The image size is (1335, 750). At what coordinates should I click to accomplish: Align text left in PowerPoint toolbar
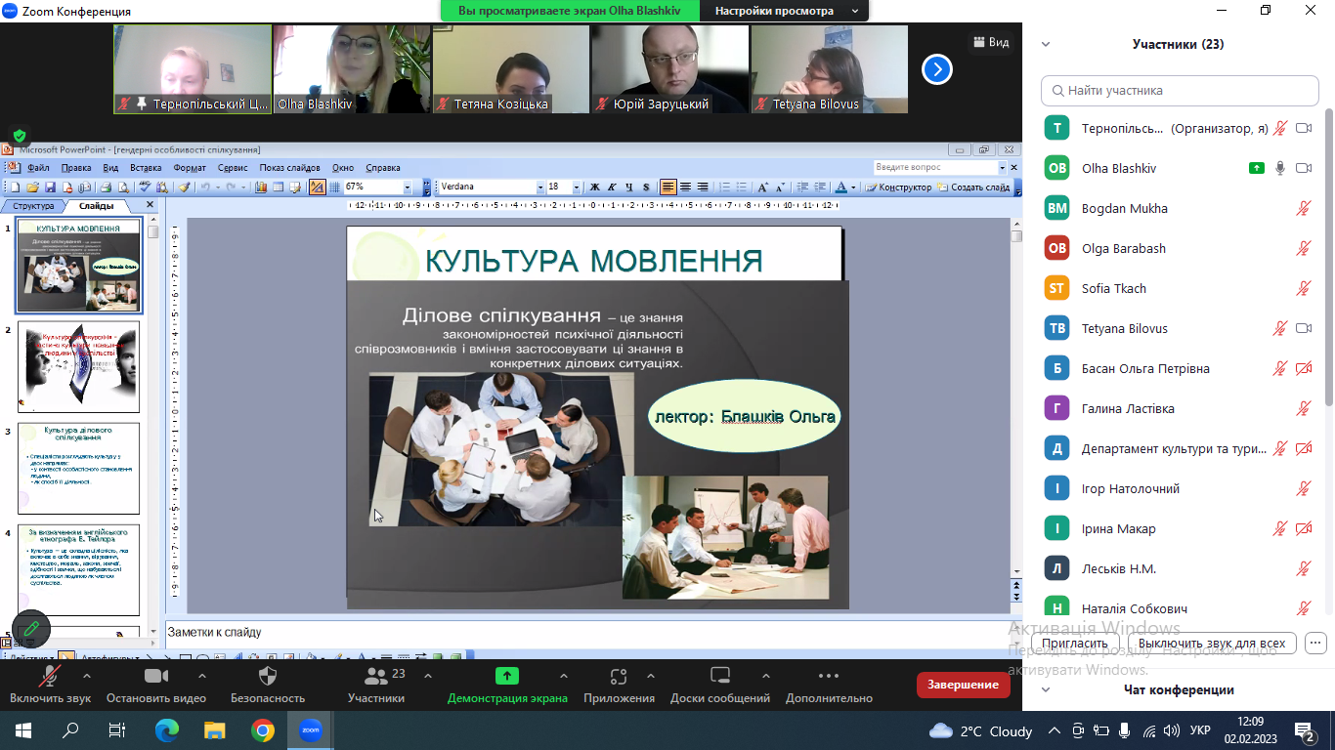pos(668,187)
